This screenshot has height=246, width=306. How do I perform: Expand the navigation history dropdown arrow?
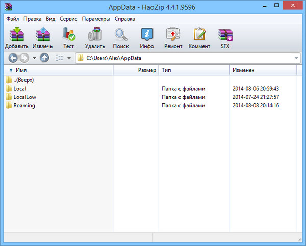click(x=34, y=58)
